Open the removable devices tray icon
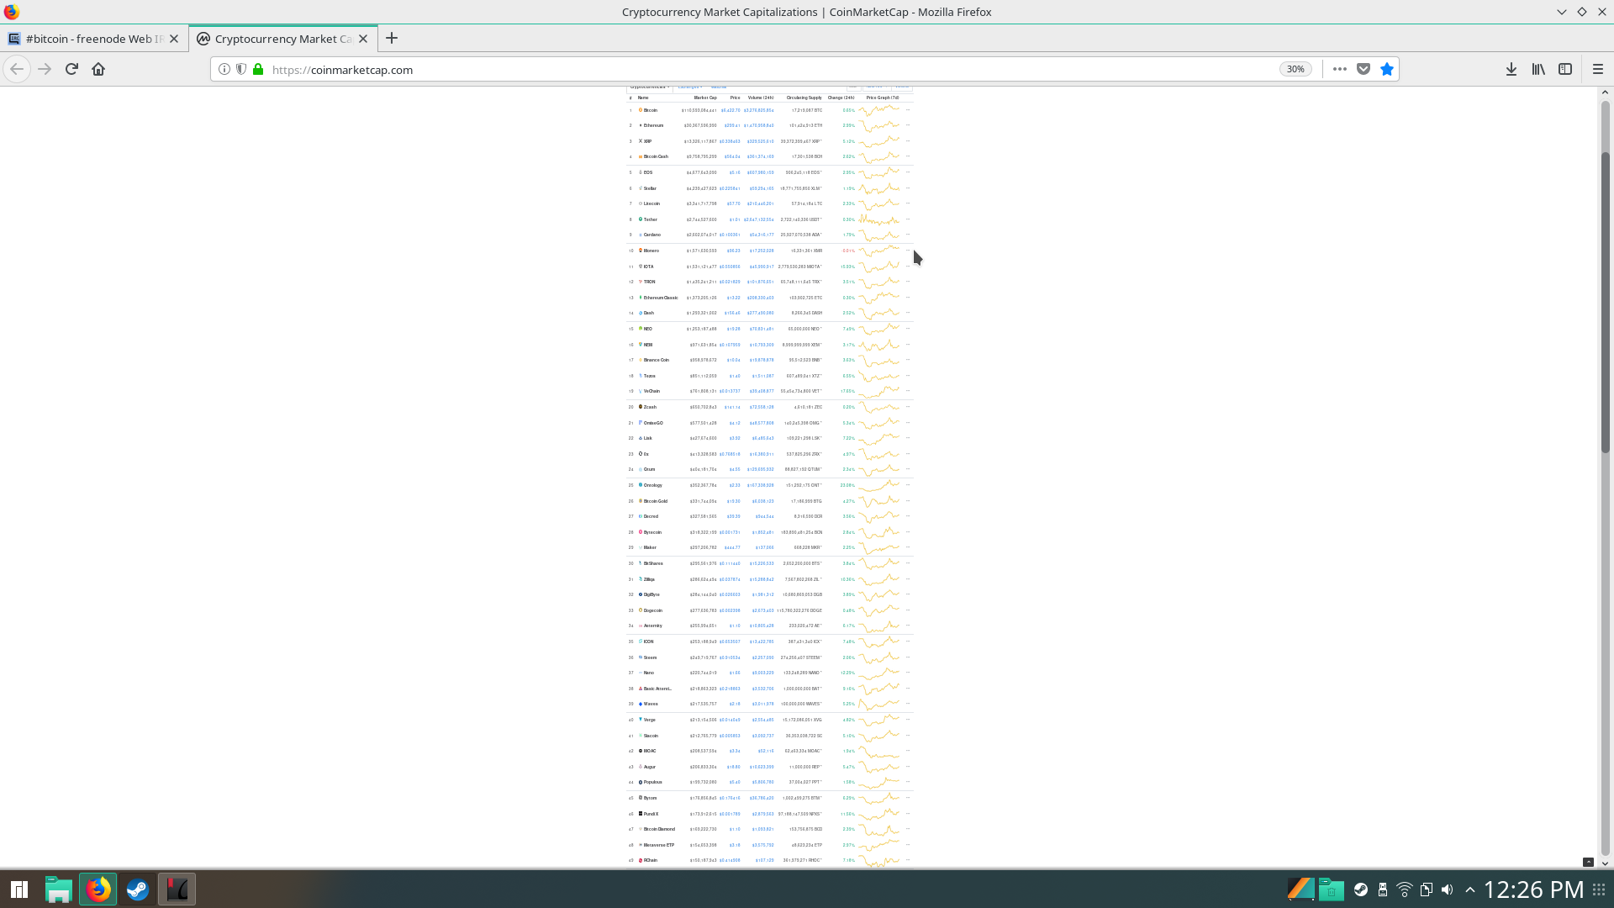 tap(1383, 890)
